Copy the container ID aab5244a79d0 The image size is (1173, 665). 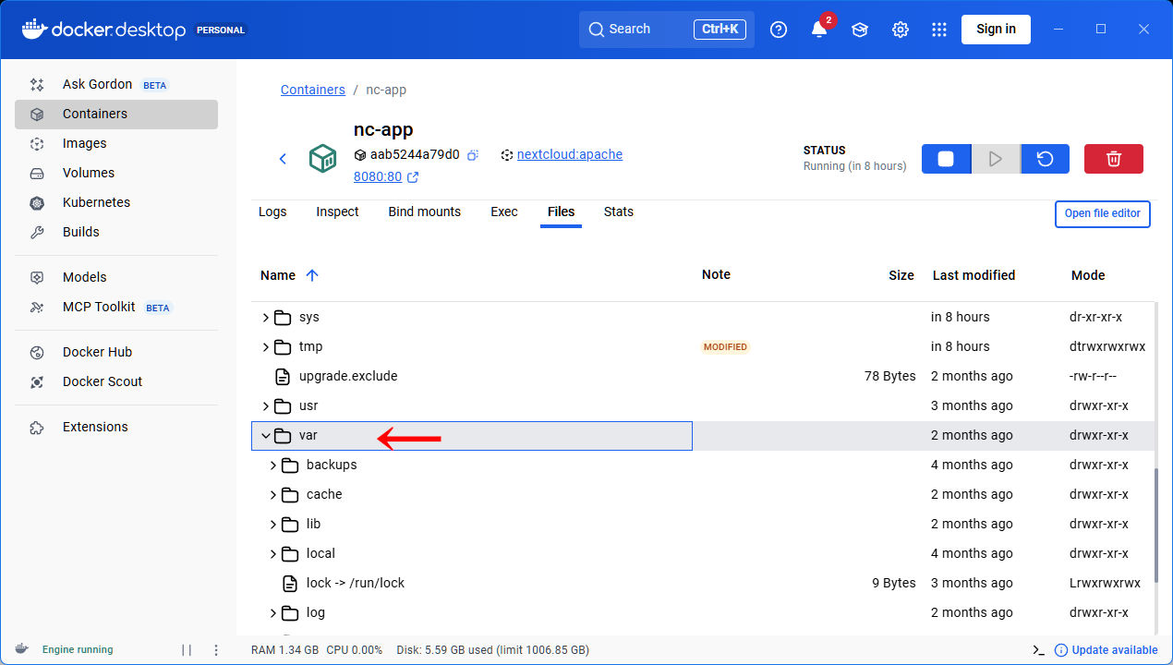point(472,155)
